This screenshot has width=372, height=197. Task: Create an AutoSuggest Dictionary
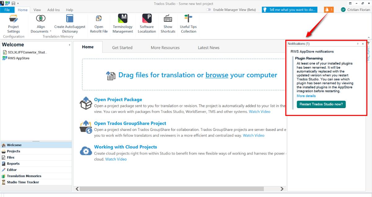pyautogui.click(x=70, y=24)
